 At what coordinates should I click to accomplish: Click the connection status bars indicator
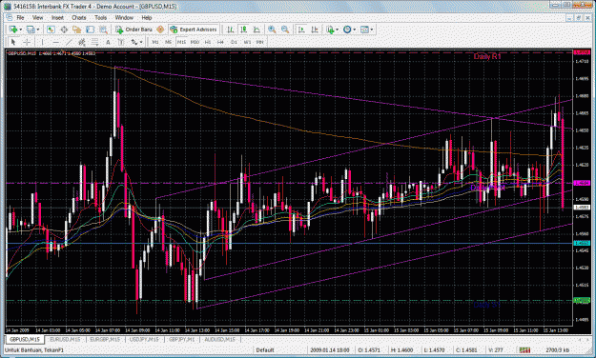pos(524,350)
